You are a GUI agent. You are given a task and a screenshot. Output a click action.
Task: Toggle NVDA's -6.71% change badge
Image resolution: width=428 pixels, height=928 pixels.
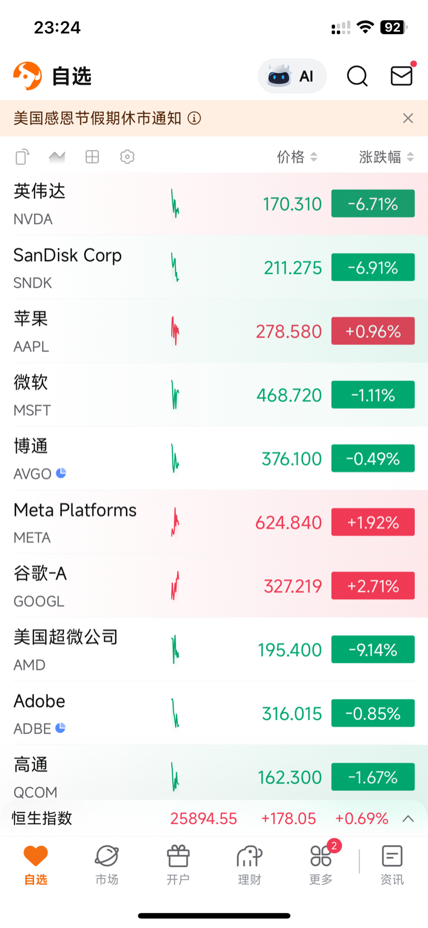point(373,204)
